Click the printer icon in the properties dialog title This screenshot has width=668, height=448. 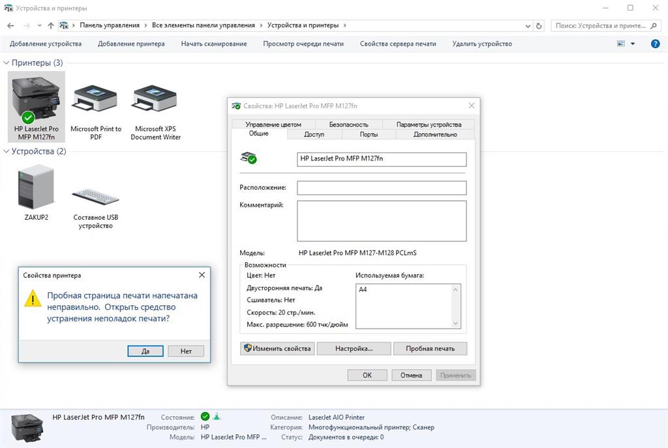coord(236,106)
